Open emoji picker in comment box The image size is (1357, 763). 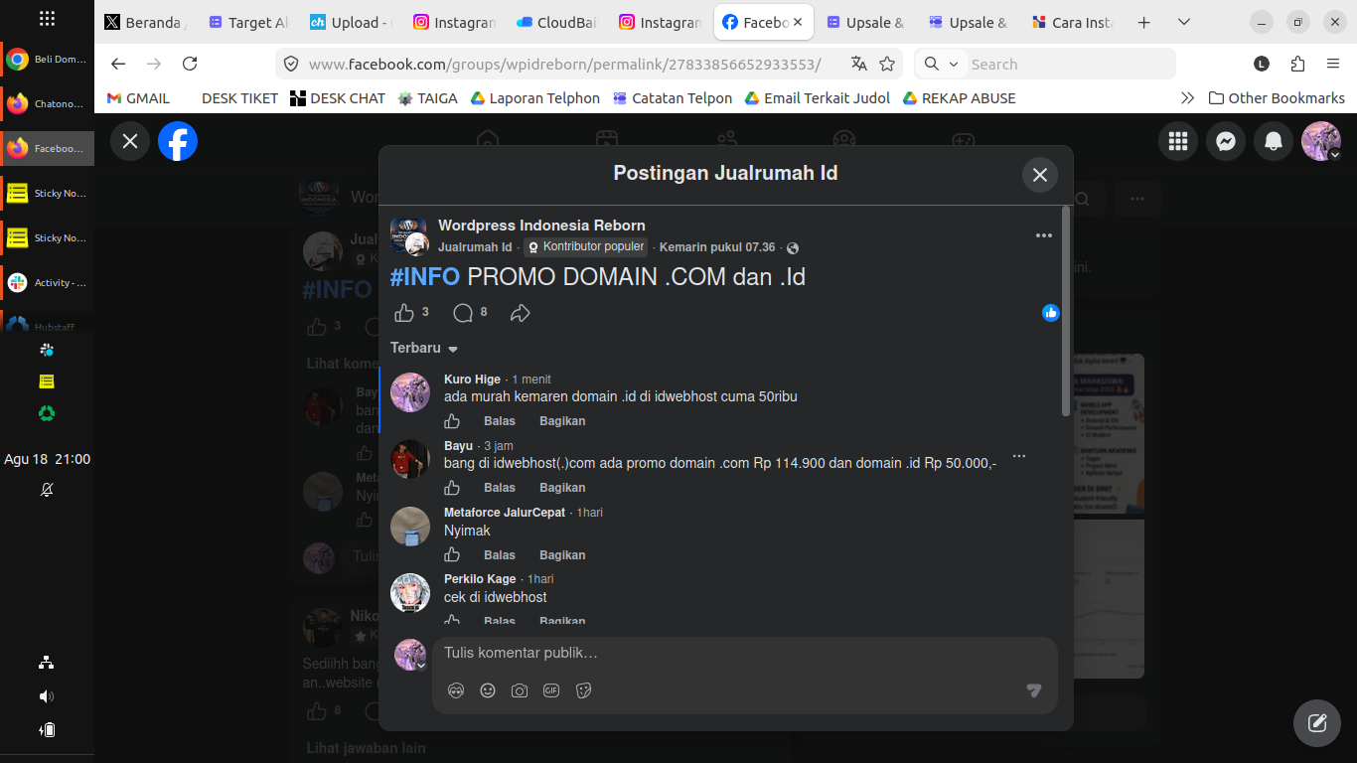click(488, 690)
